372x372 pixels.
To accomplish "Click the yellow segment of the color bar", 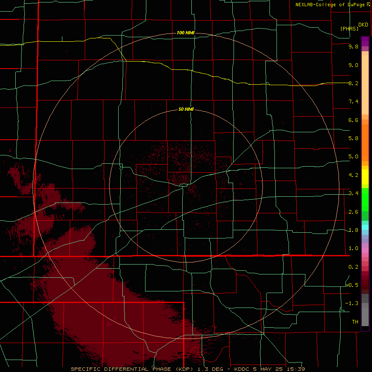I will (x=365, y=177).
